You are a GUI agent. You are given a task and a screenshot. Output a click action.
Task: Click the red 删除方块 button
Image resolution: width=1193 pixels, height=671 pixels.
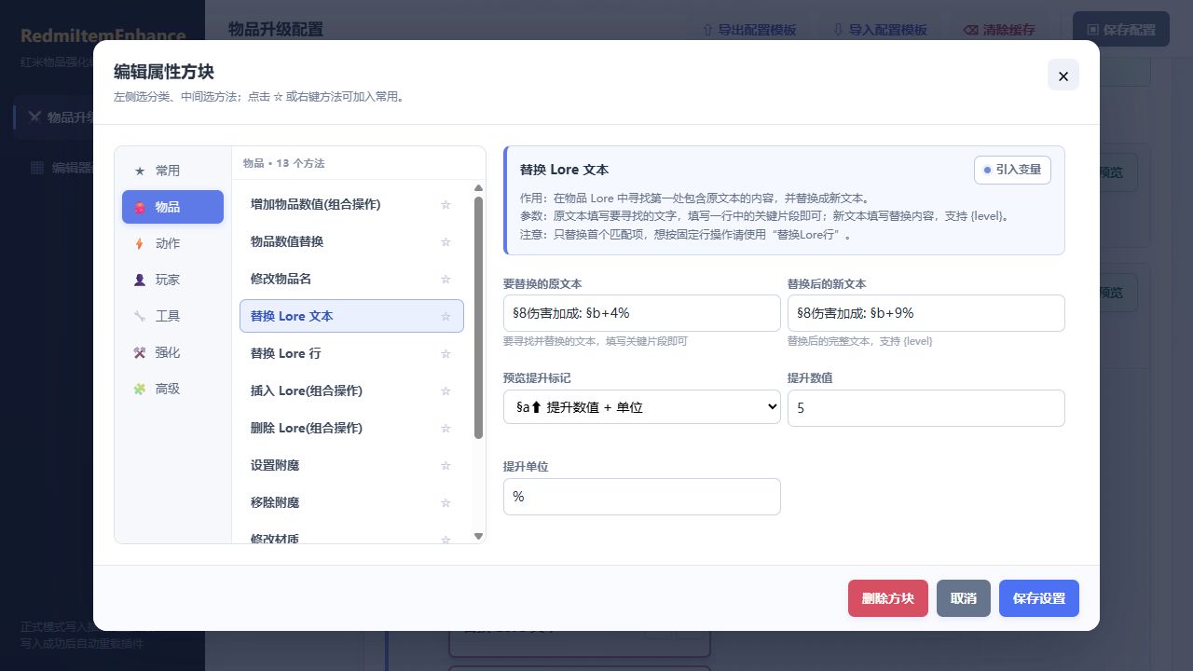[888, 598]
